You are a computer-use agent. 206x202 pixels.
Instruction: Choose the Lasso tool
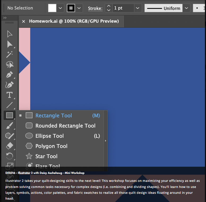[x=10, y=65]
